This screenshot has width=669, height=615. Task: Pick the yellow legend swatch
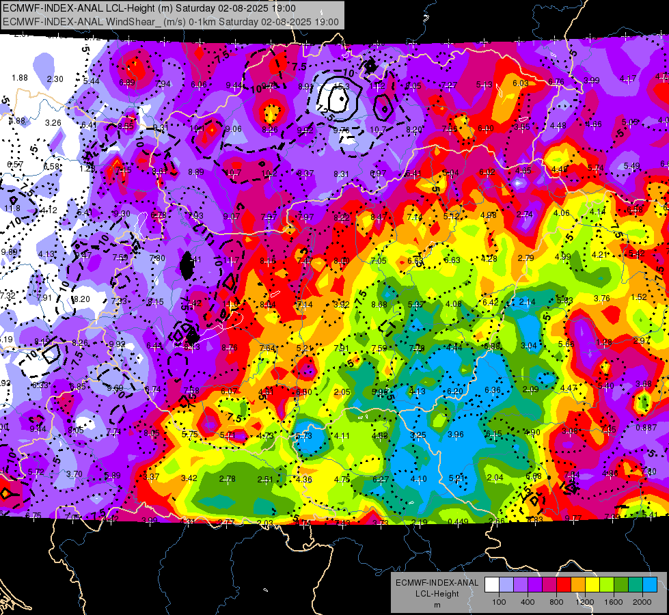click(x=592, y=584)
